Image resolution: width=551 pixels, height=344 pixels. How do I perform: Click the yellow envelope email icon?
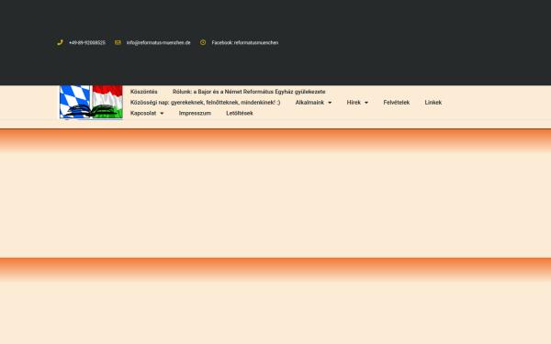[118, 42]
